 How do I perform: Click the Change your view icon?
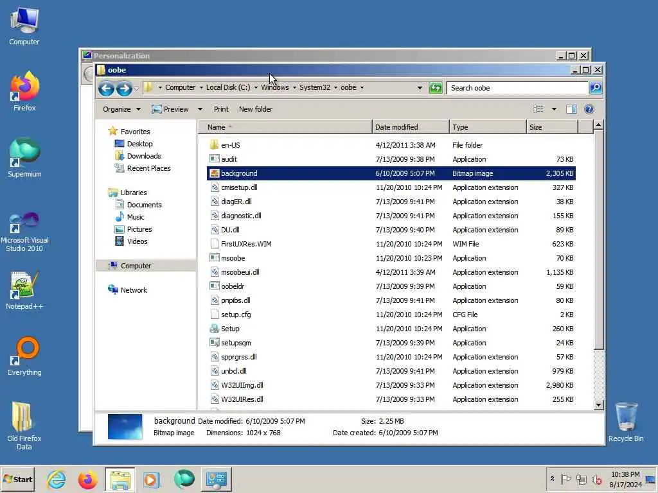(x=538, y=109)
